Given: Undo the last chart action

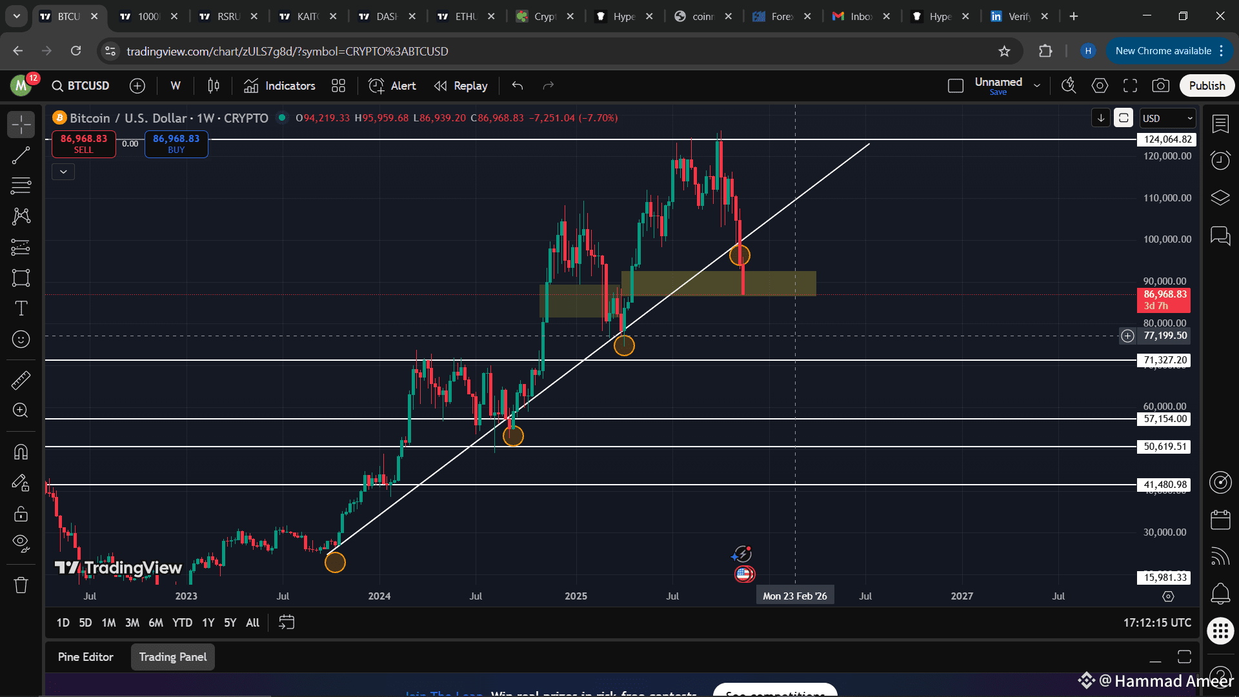Looking at the screenshot, I should (x=518, y=86).
